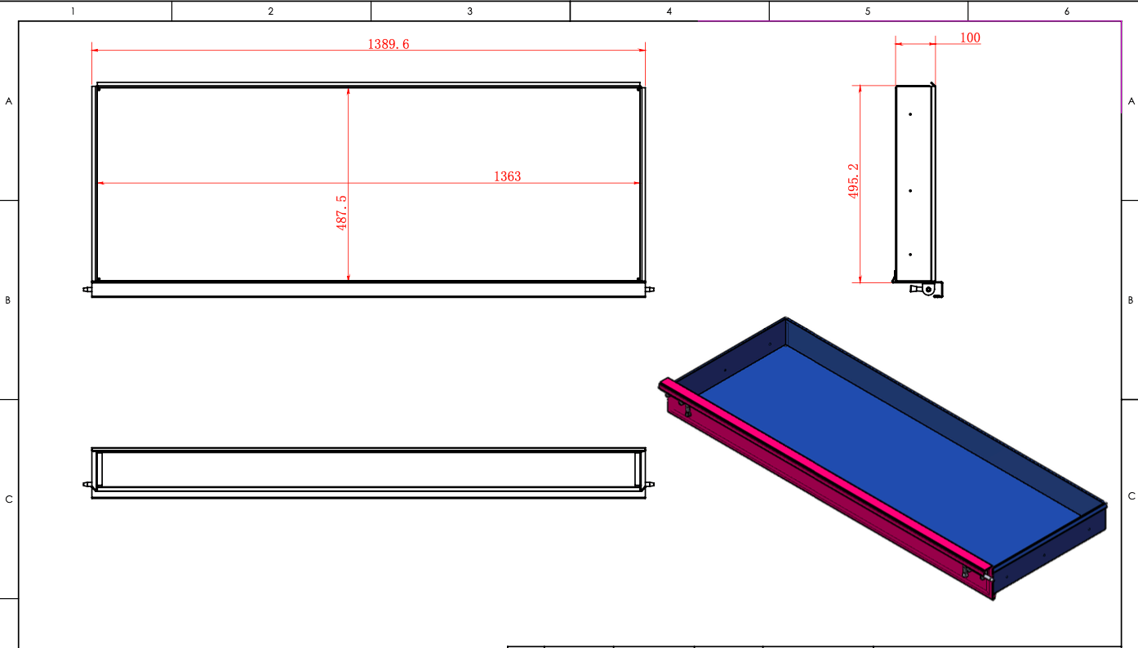Select zone row label C on right border
Image resolution: width=1138 pixels, height=648 pixels.
point(1131,496)
